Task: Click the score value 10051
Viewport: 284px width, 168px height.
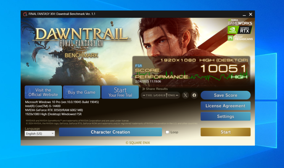Action: coord(224,68)
